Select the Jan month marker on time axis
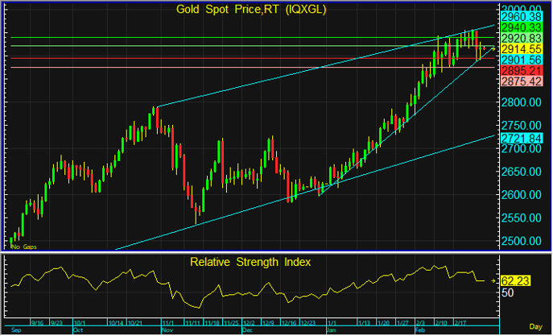The width and height of the screenshot is (553, 336). [x=332, y=330]
